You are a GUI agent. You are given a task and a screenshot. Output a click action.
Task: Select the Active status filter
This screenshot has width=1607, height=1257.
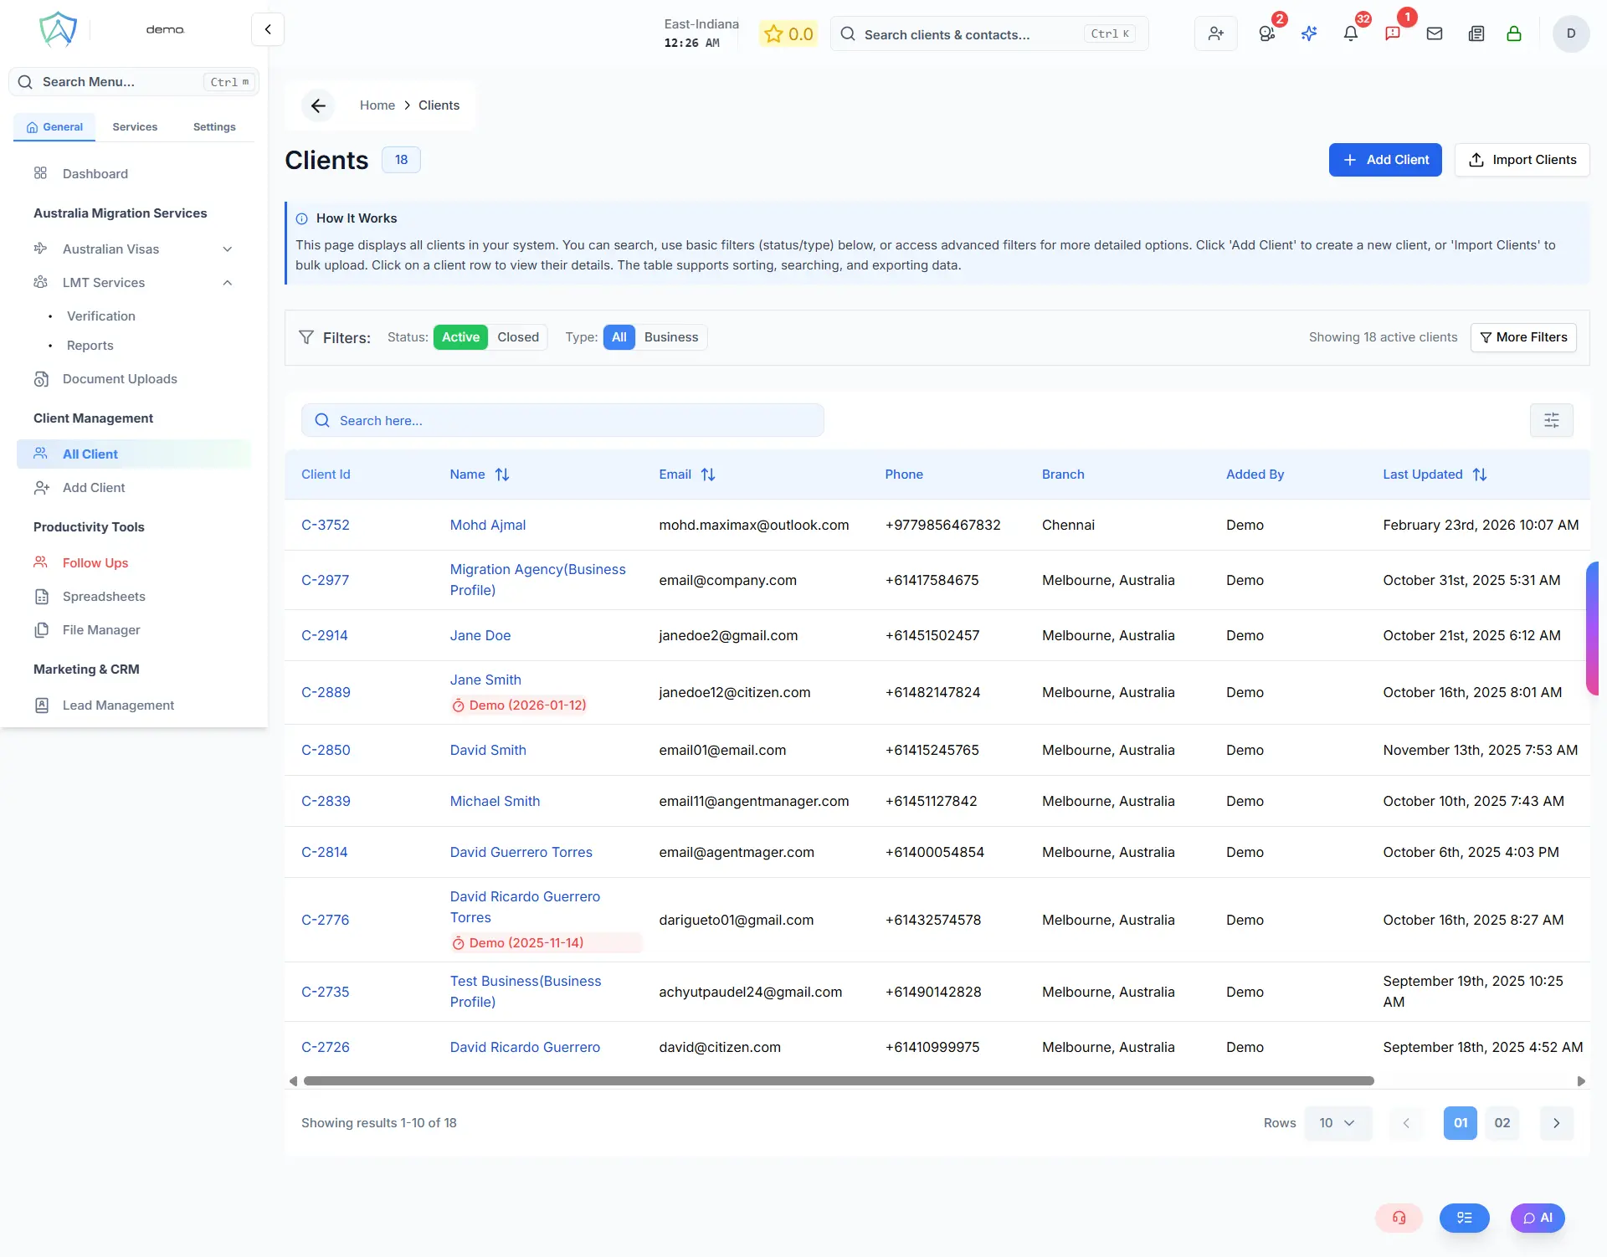coord(460,337)
